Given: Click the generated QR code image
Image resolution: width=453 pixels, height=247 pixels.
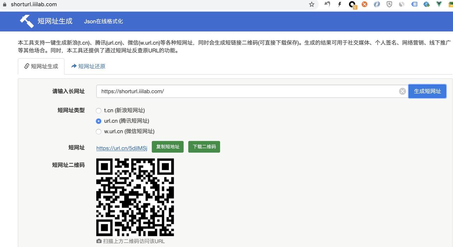Looking at the screenshot, I should [135, 197].
